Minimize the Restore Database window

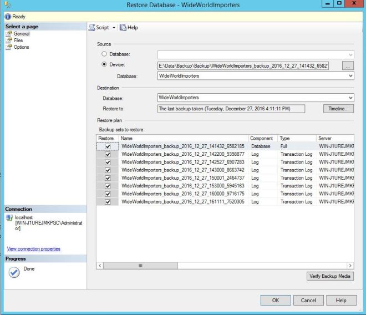coord(328,4)
